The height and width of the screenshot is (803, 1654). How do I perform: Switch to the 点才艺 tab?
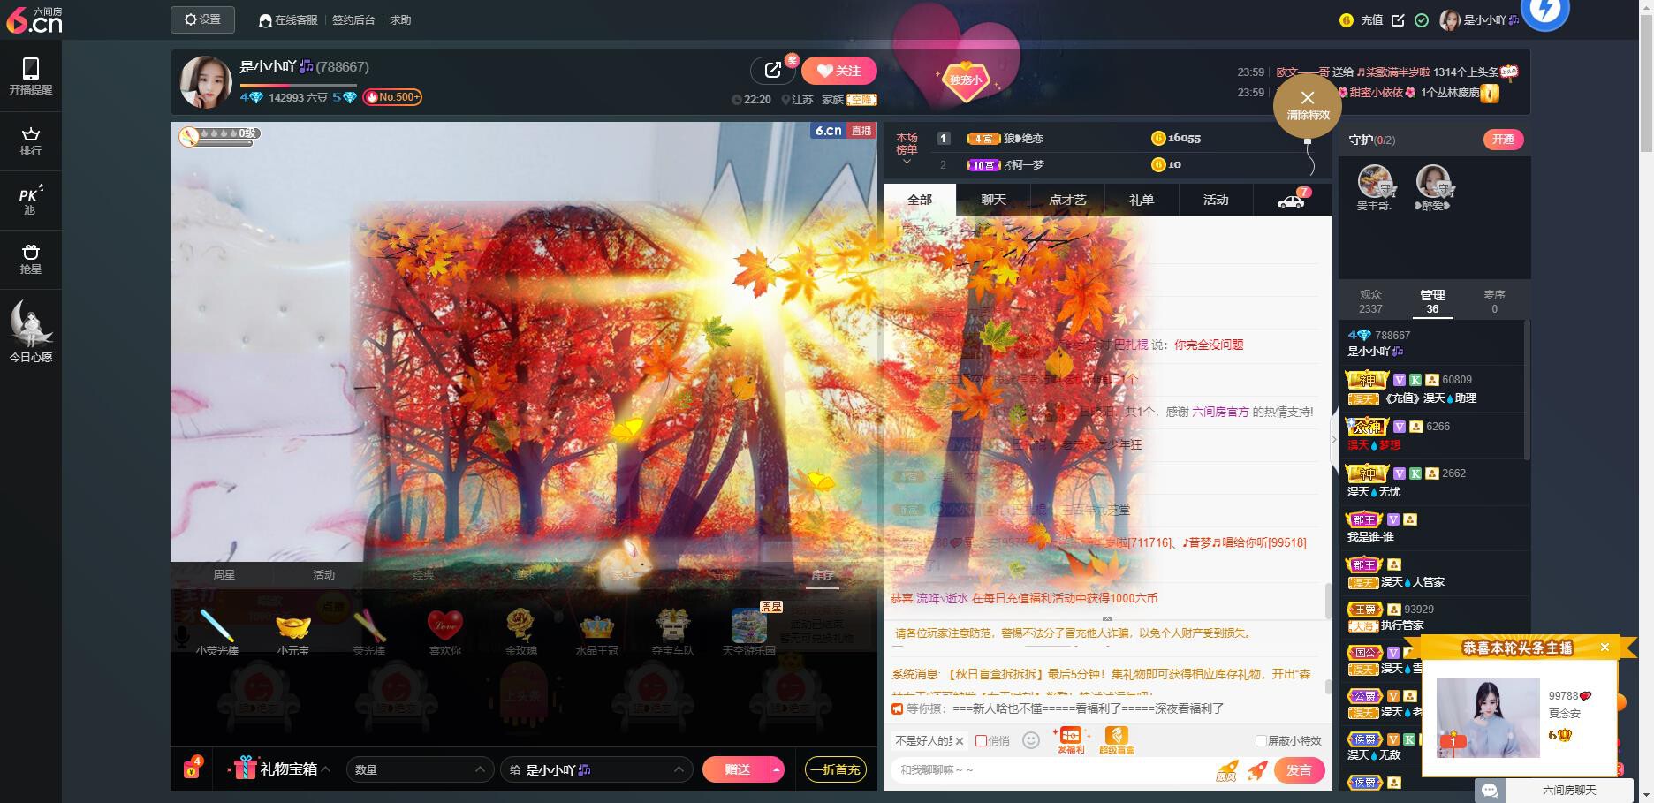pos(1067,201)
